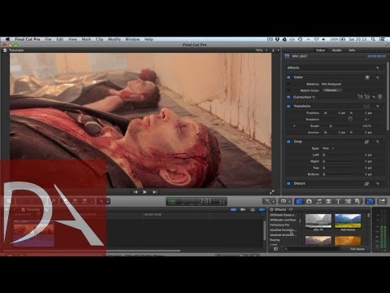390x293 pixels.
Task: Select the Add Noise effect thumbnail
Action: point(348,221)
